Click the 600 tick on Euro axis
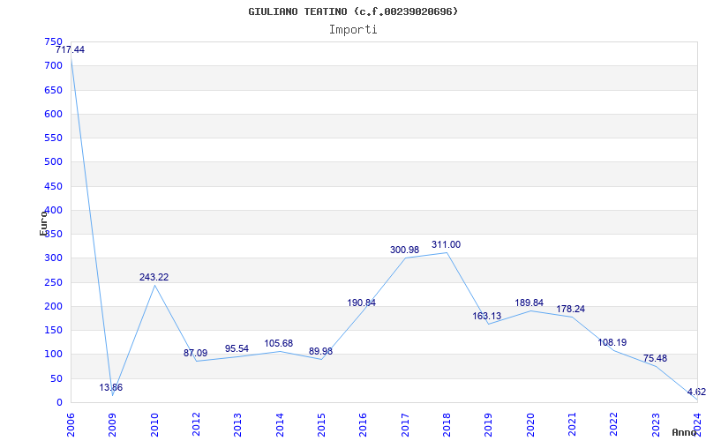Viewport: 706px width, 441px height. click(53, 114)
